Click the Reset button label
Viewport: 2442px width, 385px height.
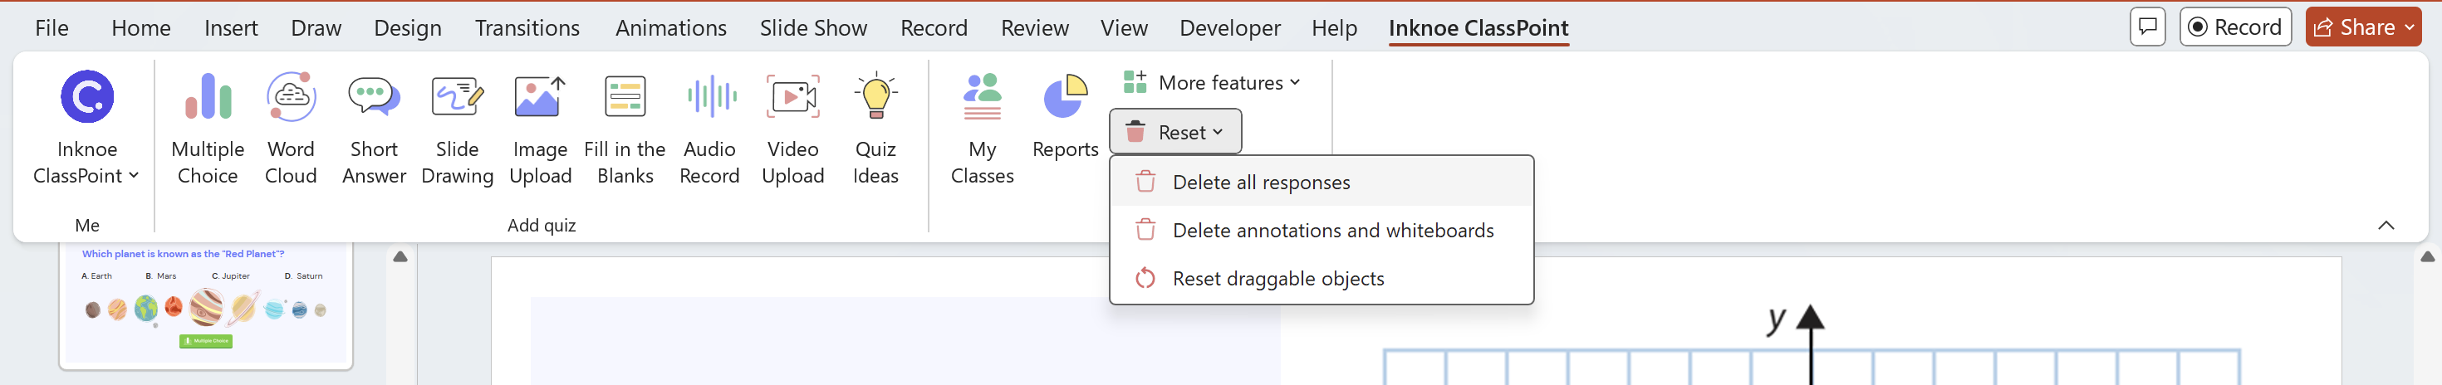click(1181, 133)
